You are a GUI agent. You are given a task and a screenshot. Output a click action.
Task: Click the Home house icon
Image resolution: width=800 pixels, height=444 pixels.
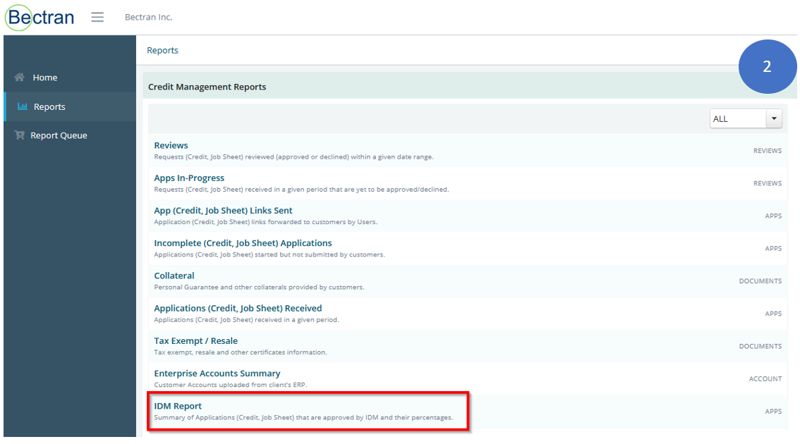[x=19, y=77]
